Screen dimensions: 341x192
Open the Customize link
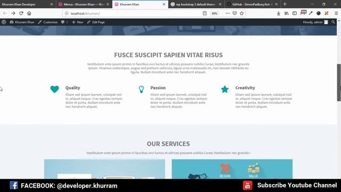[48, 22]
